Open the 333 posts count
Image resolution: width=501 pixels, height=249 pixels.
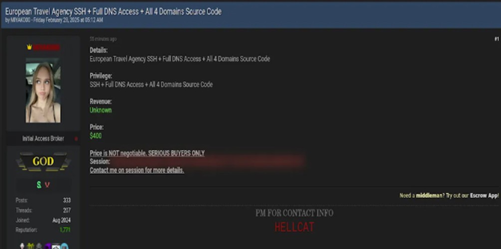(x=67, y=200)
